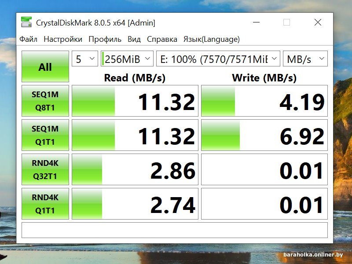The image size is (352, 264).
Task: Click the SEQ1M Q1T1 read result 11.32
Action: coord(135,135)
